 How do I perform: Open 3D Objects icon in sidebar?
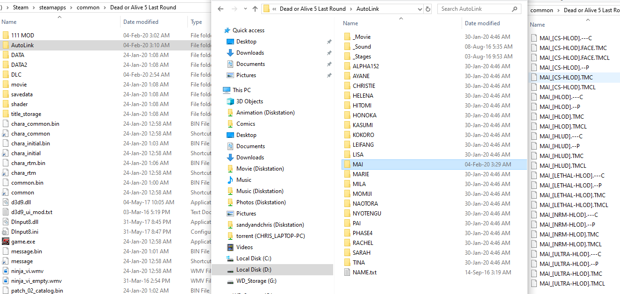tap(230, 101)
